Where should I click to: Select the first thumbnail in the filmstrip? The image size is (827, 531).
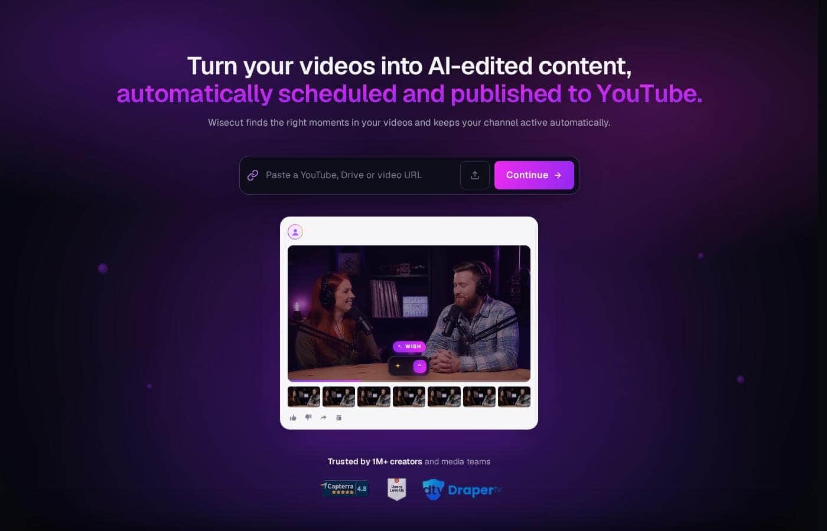(x=304, y=397)
